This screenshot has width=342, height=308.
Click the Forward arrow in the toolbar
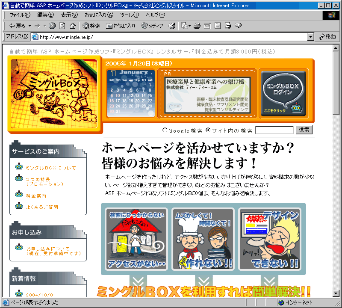37,26
